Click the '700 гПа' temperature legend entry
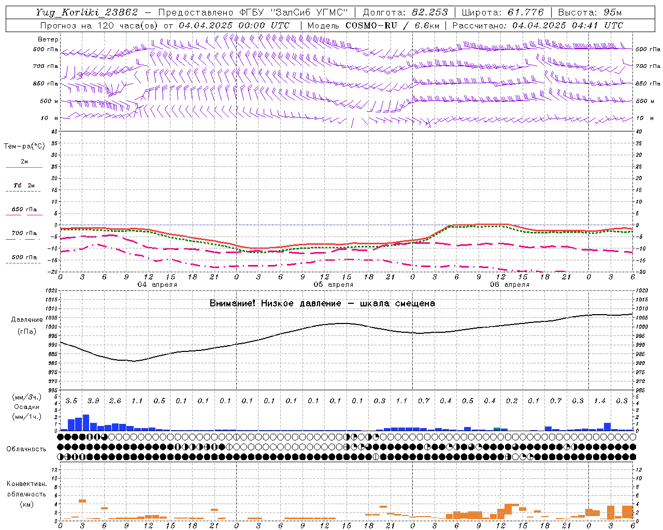This screenshot has height=530, width=663. pyautogui.click(x=24, y=233)
